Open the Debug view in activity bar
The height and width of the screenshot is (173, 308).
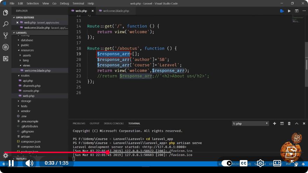pyautogui.click(x=6, y=47)
